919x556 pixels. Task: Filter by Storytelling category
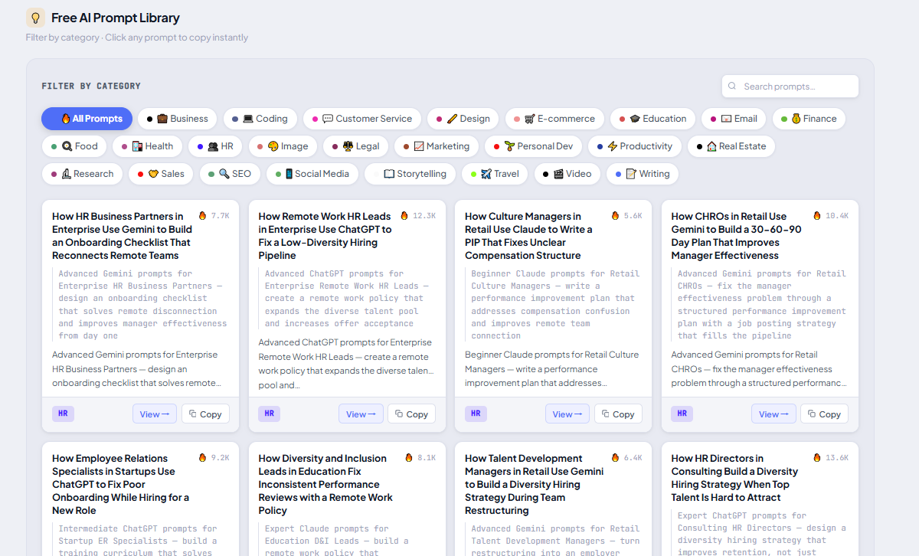410,174
